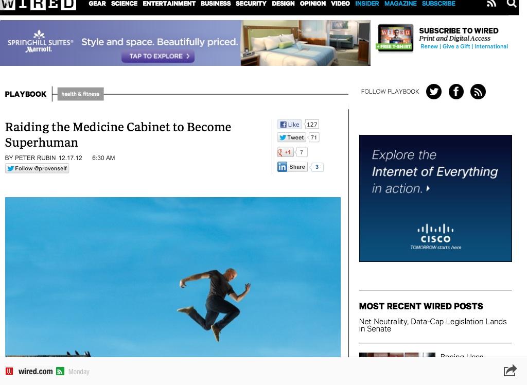Click the RSS feed icon in top navigation
Image resolution: width=527 pixels, height=385 pixels.
[491, 4]
